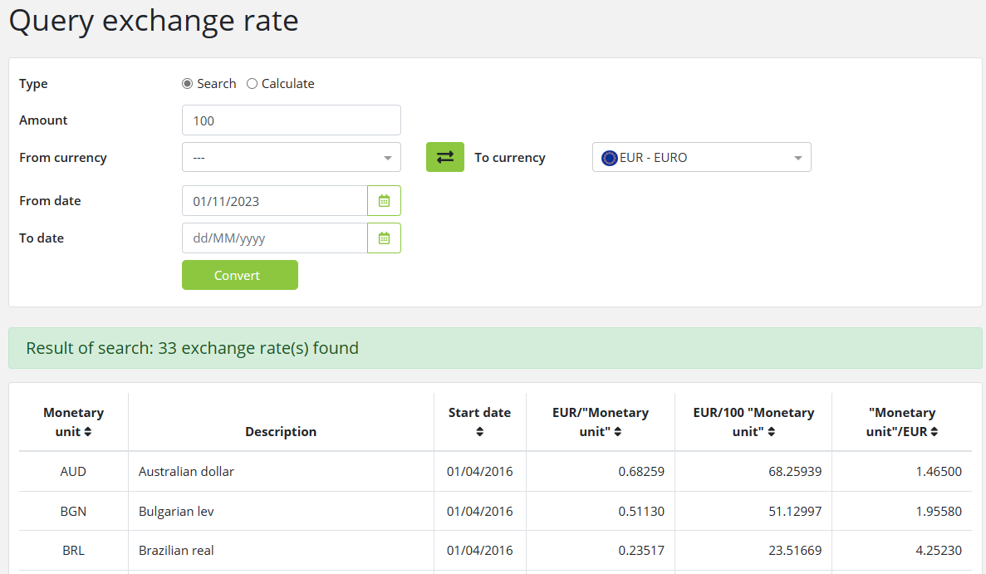The height and width of the screenshot is (574, 986).
Task: Click into the Amount field
Action: (x=291, y=120)
